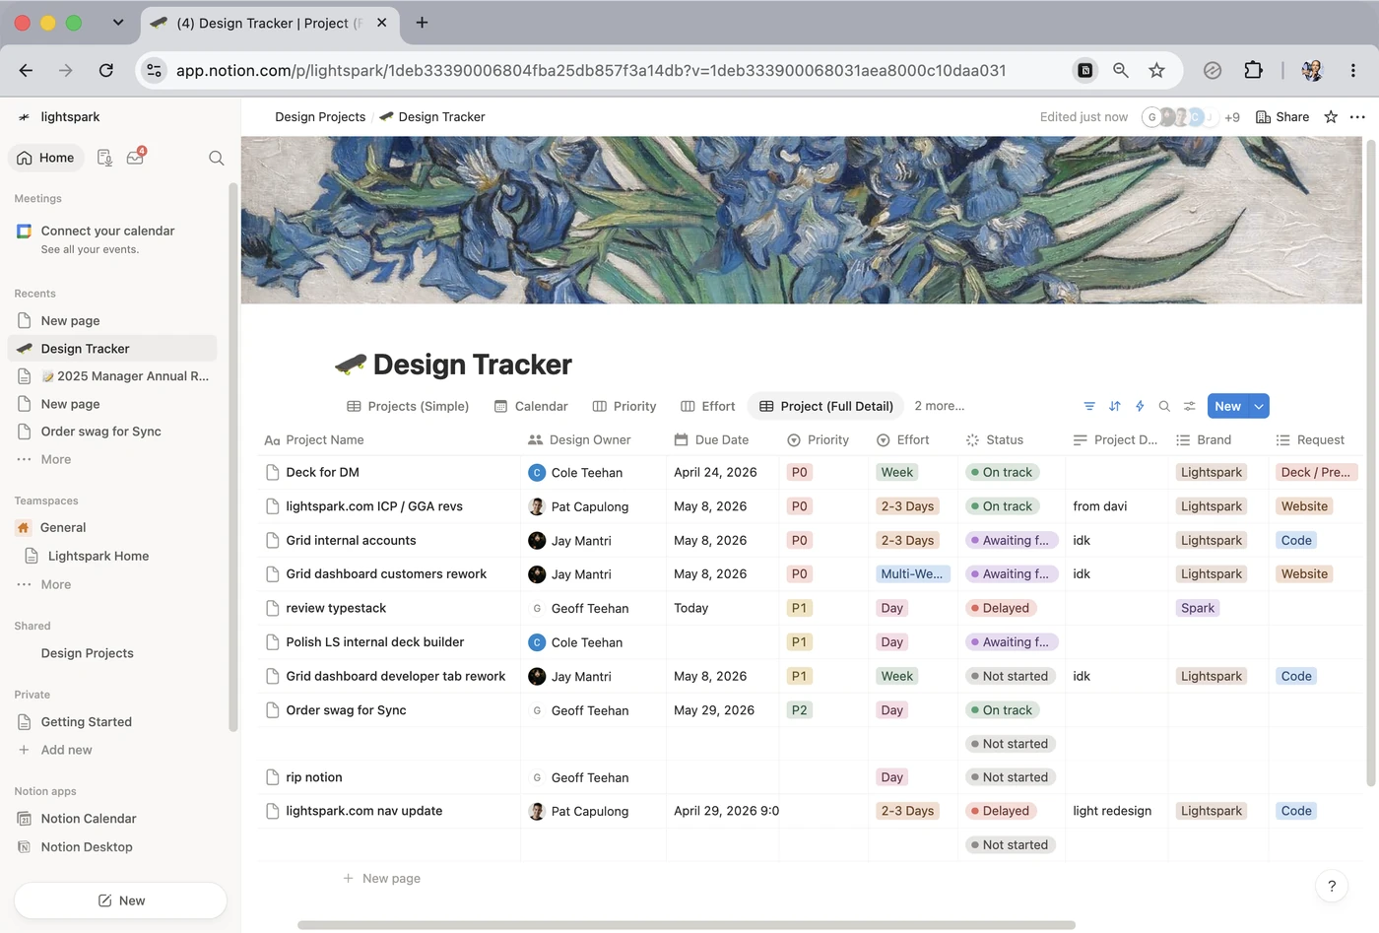Click the Share button

tap(1282, 116)
